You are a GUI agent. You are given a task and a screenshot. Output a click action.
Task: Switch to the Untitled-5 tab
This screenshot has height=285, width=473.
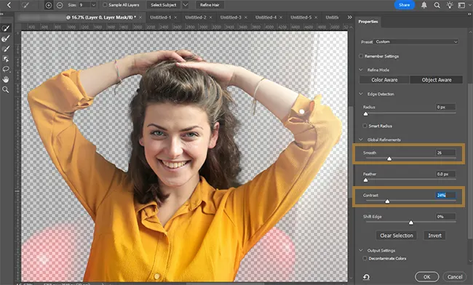pyautogui.click(x=301, y=17)
